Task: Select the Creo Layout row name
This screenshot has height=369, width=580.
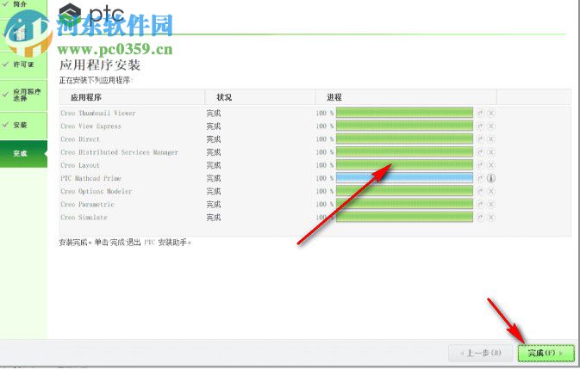Action: point(80,165)
